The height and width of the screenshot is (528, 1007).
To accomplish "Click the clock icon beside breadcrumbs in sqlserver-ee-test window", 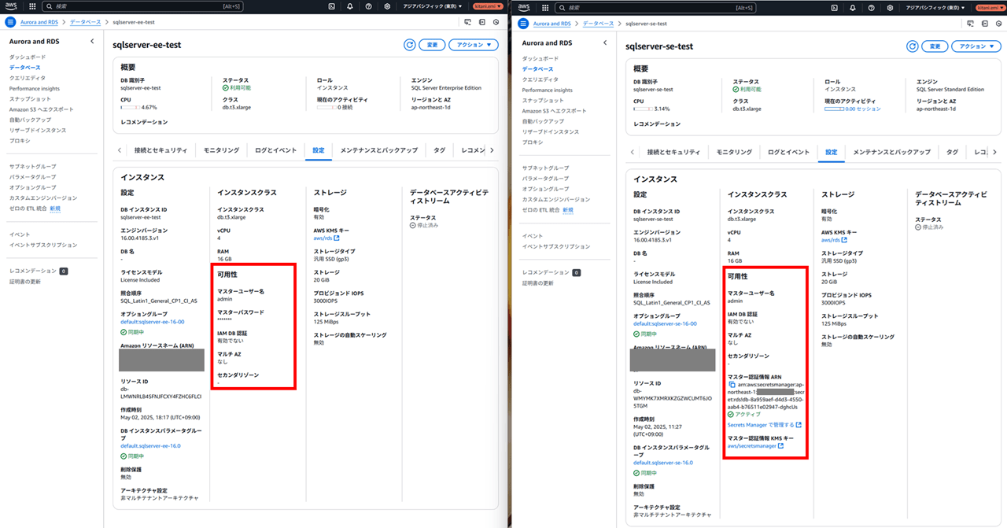I will tap(496, 23).
